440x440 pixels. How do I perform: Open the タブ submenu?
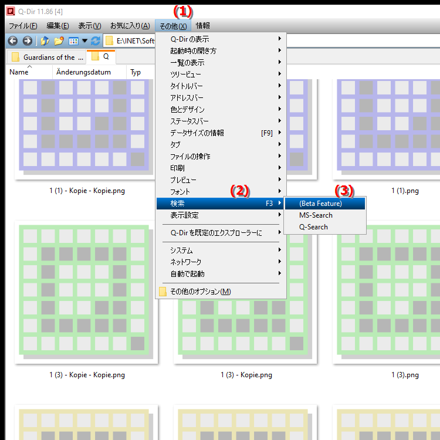pyautogui.click(x=221, y=145)
